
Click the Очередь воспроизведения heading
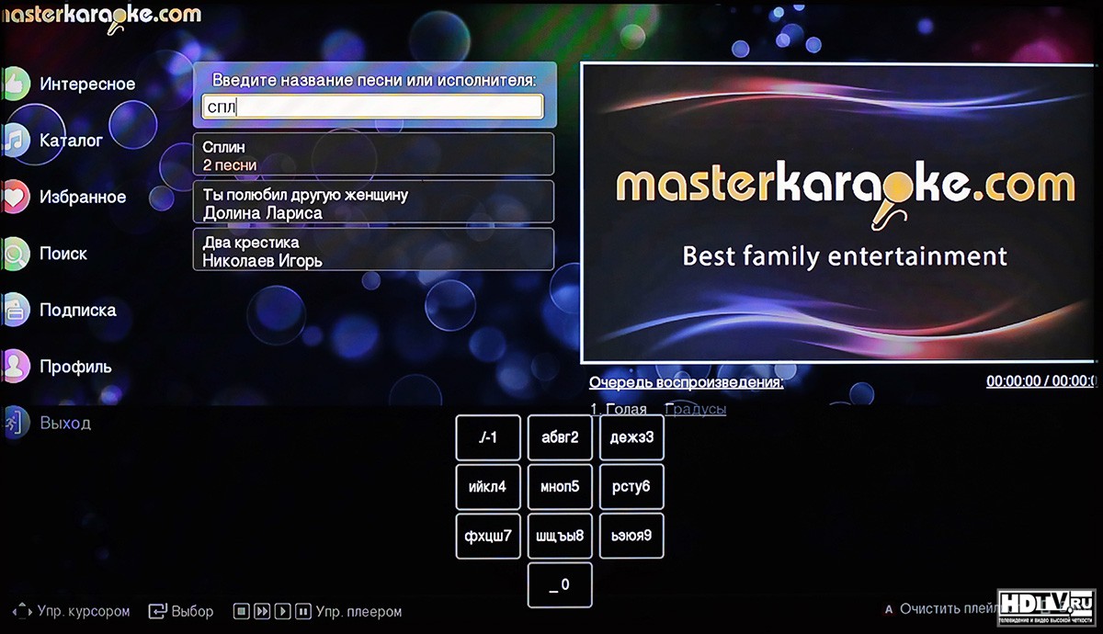click(687, 381)
